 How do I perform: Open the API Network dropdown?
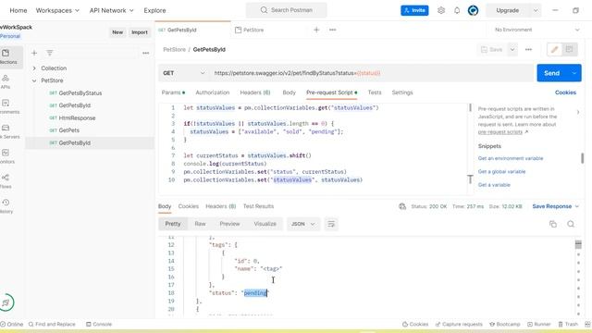(x=111, y=10)
